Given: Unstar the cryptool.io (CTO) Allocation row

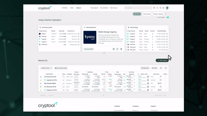Looking at the screenshot, I should point(41,80).
